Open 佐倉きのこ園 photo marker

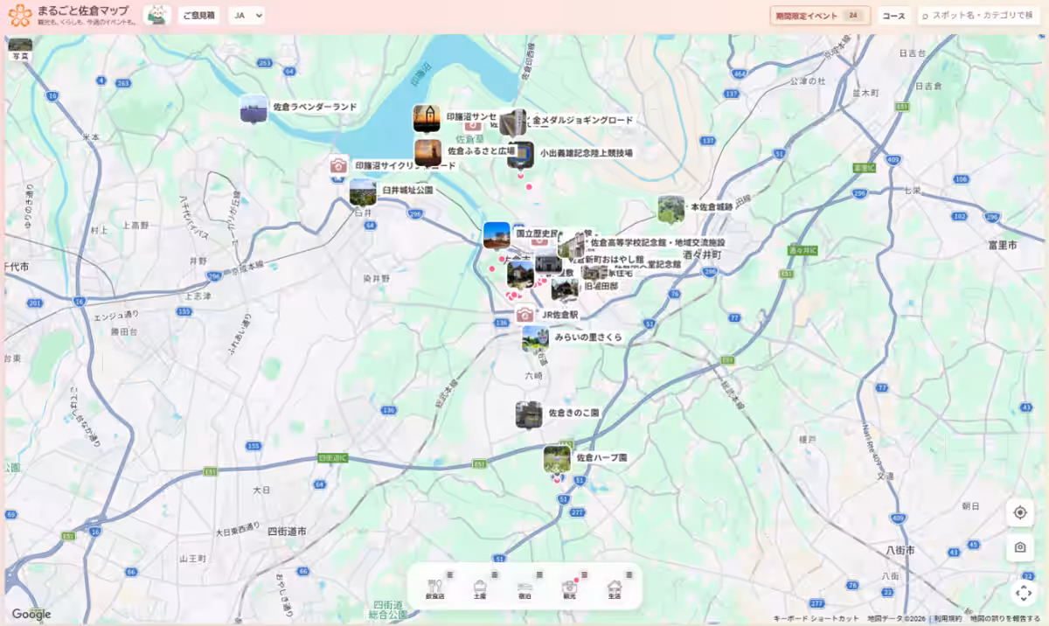tap(529, 414)
